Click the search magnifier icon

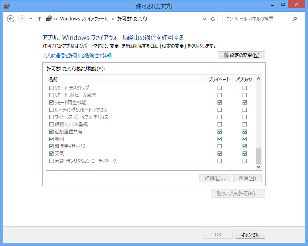tap(295, 19)
